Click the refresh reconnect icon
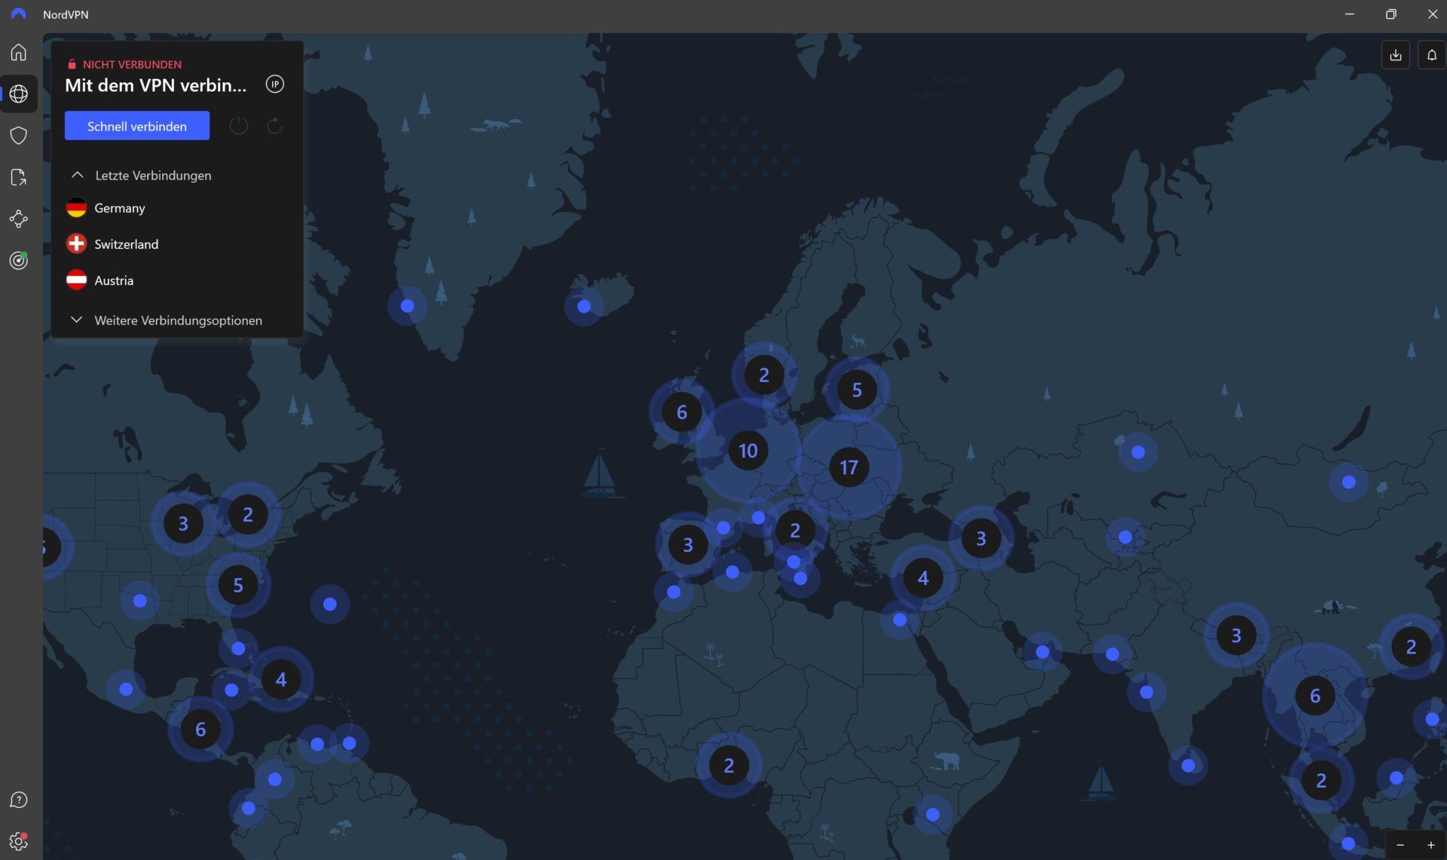Viewport: 1447px width, 860px height. pyautogui.click(x=275, y=126)
